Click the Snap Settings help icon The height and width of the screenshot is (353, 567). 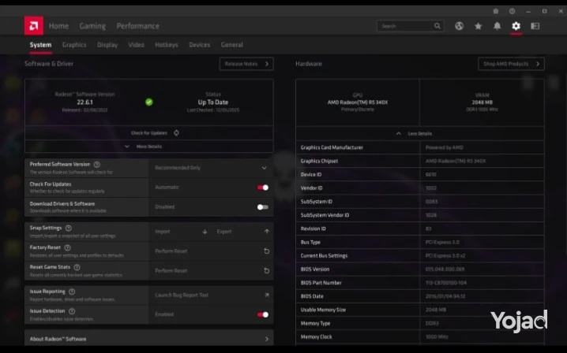point(69,229)
